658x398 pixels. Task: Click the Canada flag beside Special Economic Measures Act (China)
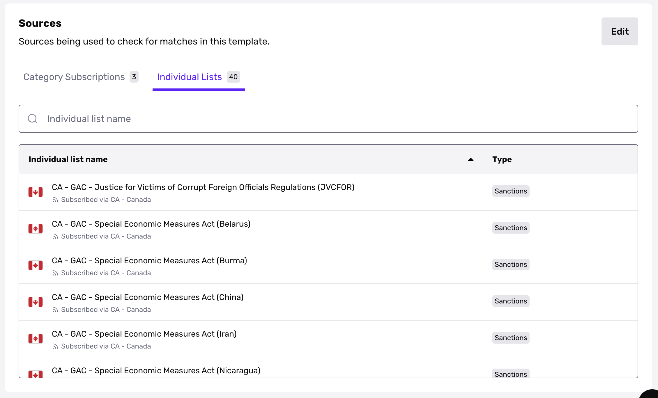(36, 302)
